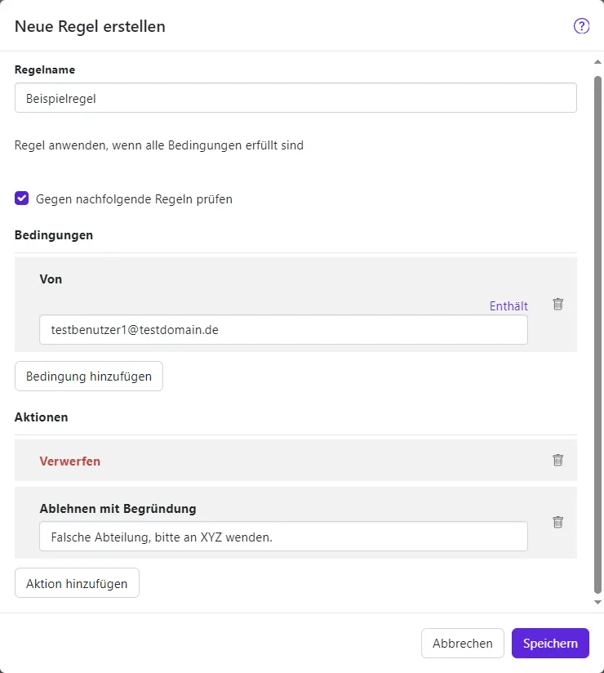Click the scrollbar down arrow
This screenshot has height=673, width=604.
597,602
